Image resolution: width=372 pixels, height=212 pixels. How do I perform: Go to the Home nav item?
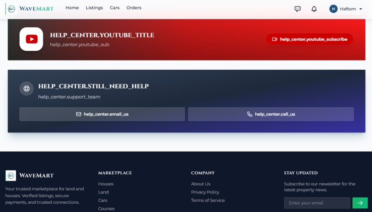click(x=72, y=8)
